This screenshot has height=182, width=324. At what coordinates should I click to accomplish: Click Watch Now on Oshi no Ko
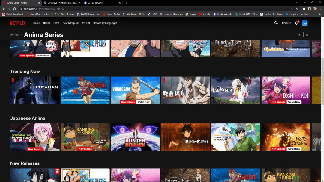[x=294, y=102]
